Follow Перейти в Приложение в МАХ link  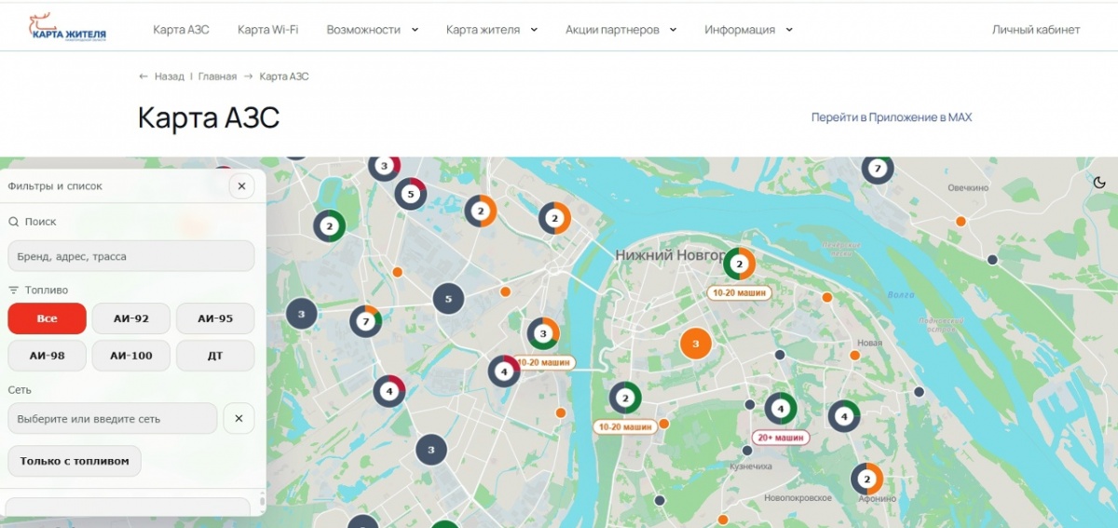(892, 117)
